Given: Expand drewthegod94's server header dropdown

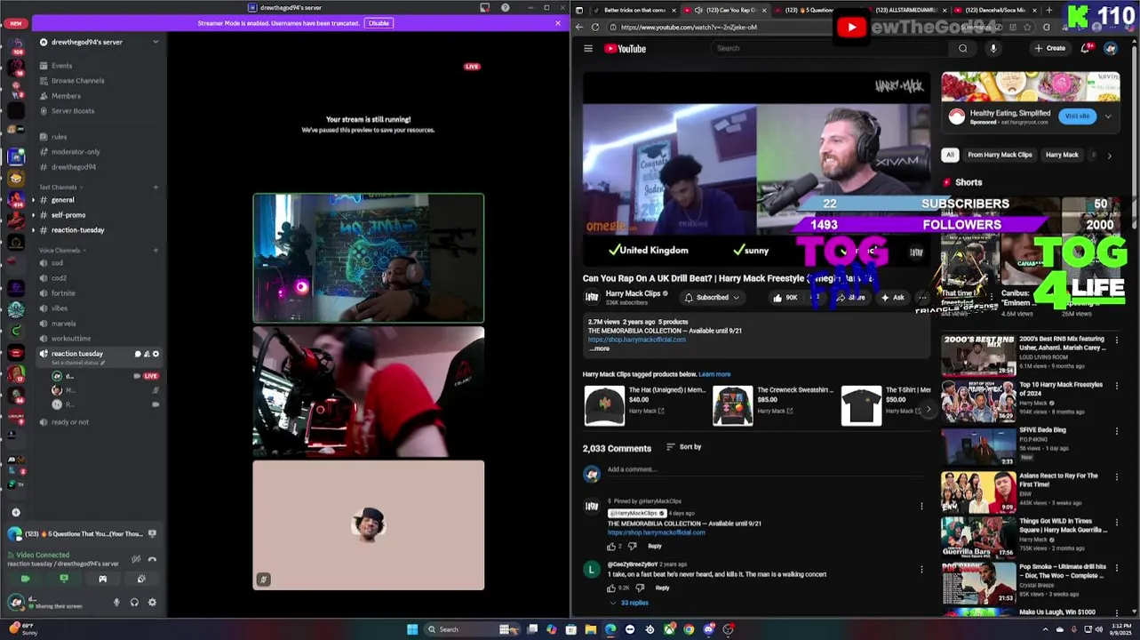Looking at the screenshot, I should (x=155, y=42).
